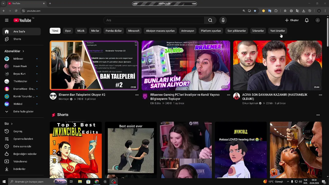Open Videolarınız page
This screenshot has height=185, width=329.
(22, 162)
